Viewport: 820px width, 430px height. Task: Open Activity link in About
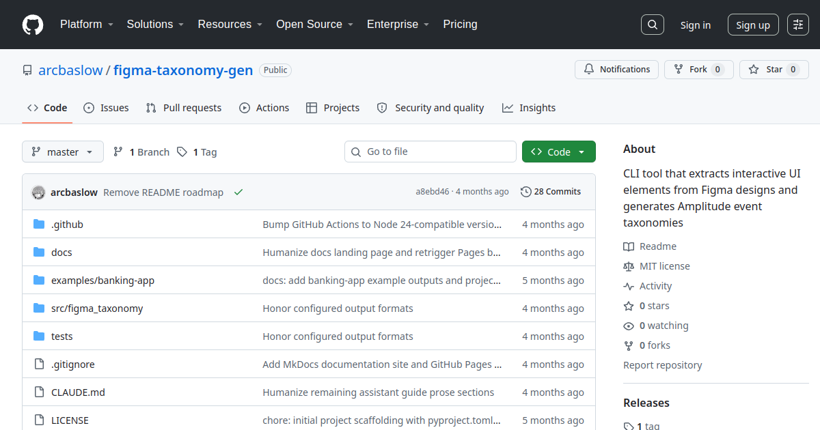coord(648,286)
